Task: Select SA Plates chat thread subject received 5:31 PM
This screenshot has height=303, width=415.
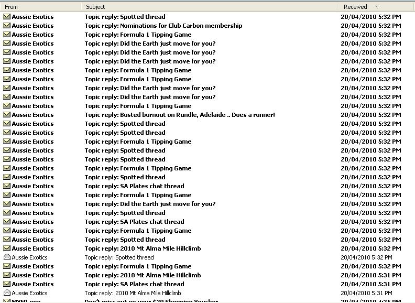Action: click(134, 284)
